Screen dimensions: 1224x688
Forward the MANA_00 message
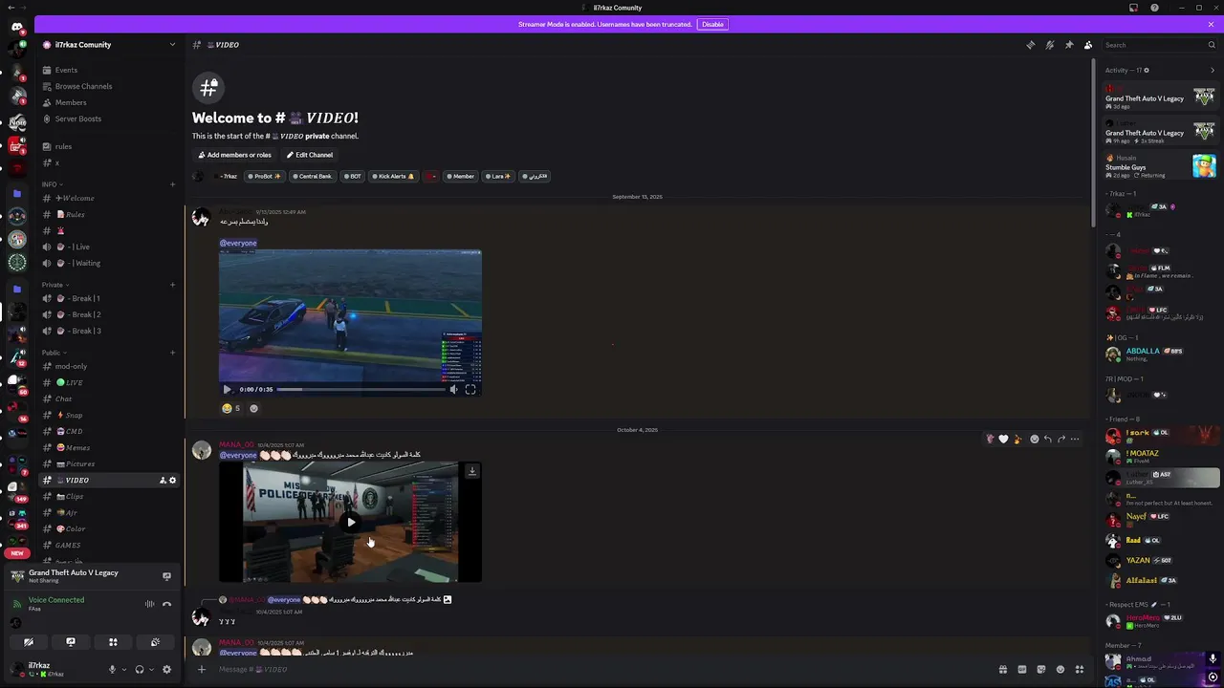coord(1061,439)
